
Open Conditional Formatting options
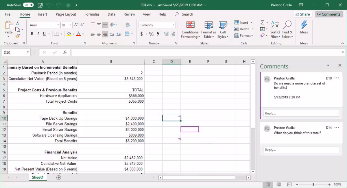[x=190, y=29]
